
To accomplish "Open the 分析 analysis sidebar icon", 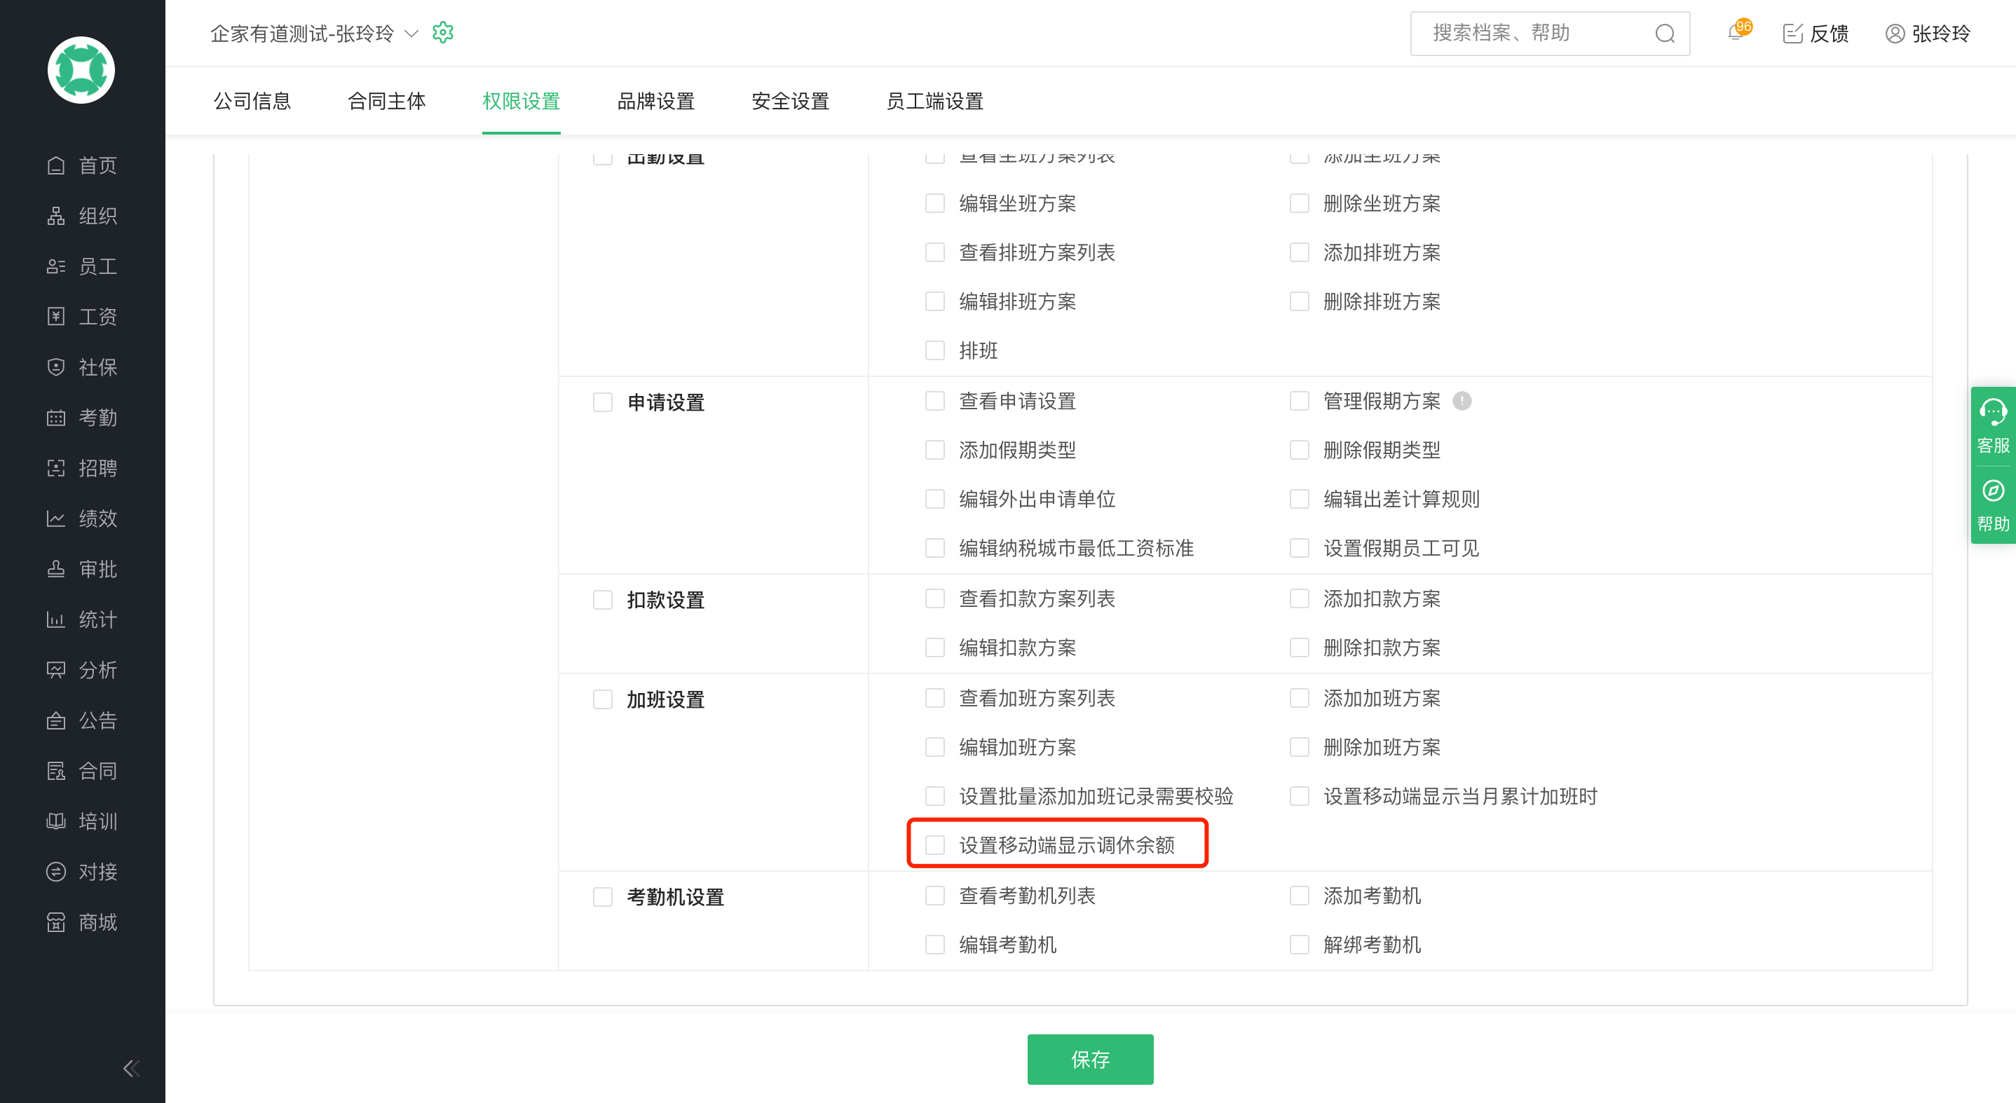I will pos(55,670).
